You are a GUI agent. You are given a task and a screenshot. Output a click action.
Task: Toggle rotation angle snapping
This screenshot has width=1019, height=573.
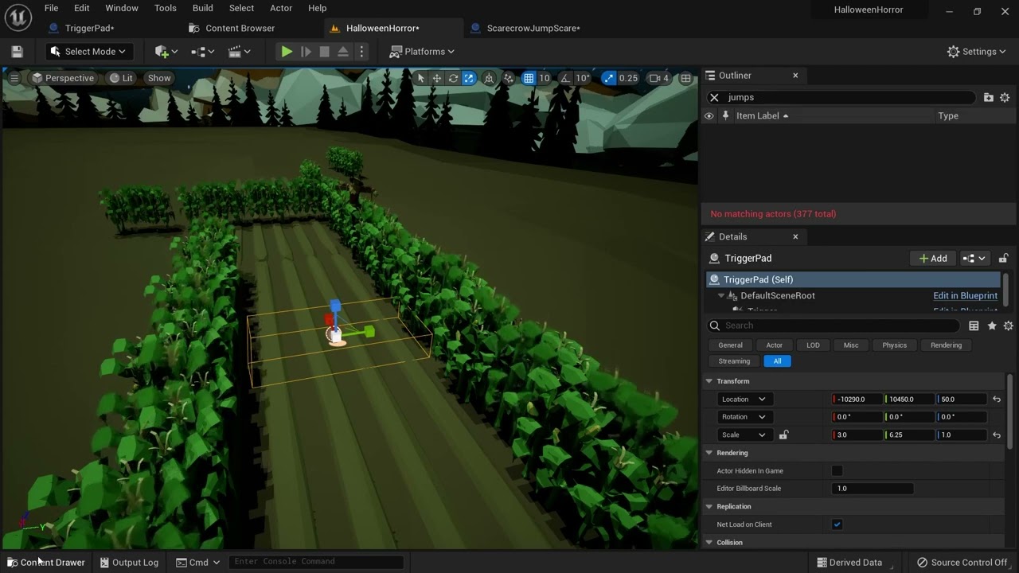(565, 78)
